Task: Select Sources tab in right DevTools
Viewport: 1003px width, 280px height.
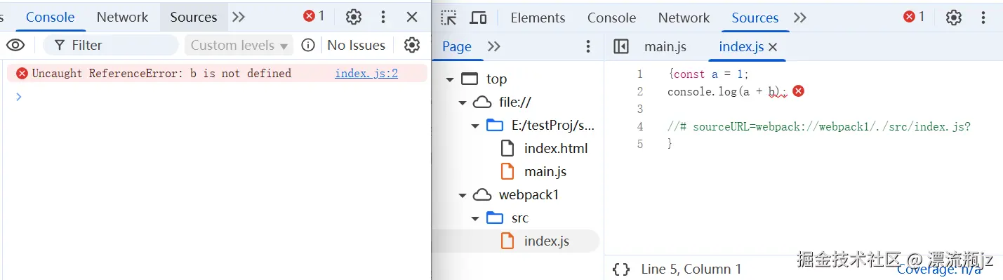Action: 755,18
